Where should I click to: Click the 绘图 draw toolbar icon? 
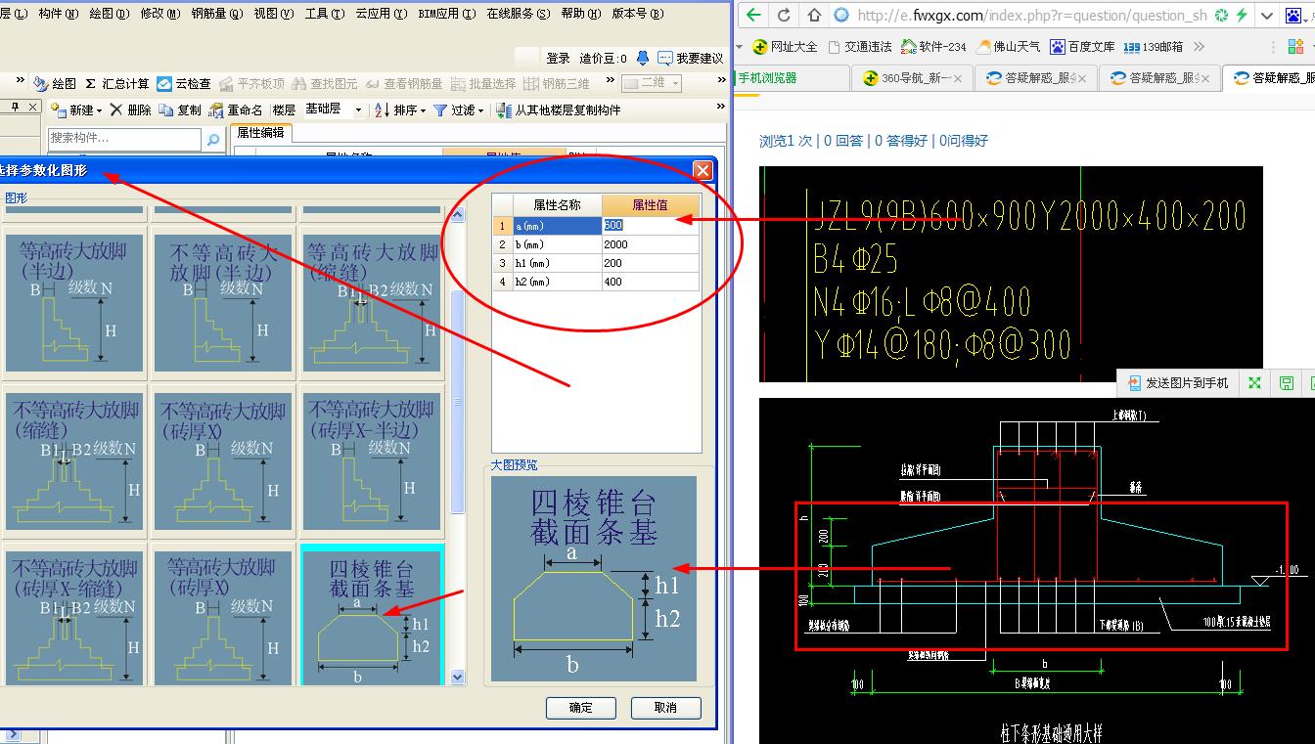pyautogui.click(x=41, y=84)
